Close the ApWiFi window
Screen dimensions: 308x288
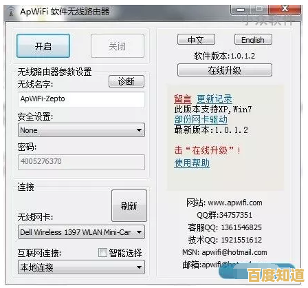point(285,9)
